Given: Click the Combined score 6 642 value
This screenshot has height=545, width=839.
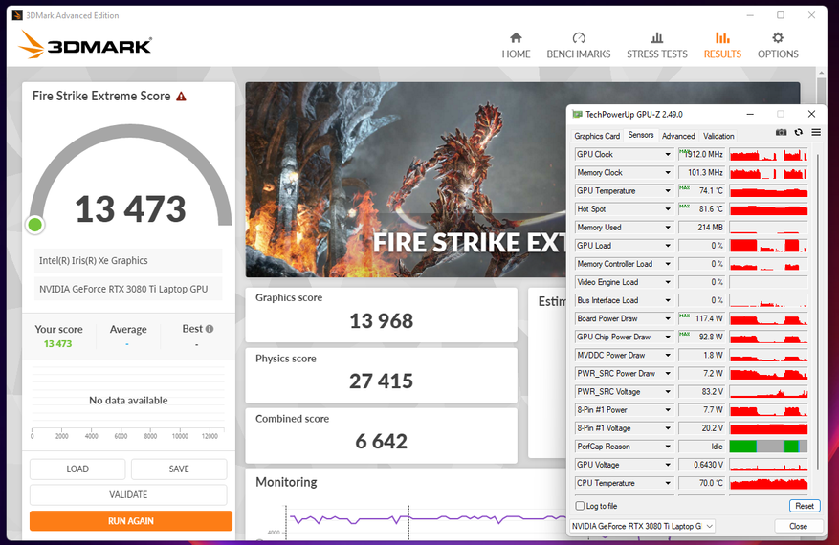Looking at the screenshot, I should point(381,442).
